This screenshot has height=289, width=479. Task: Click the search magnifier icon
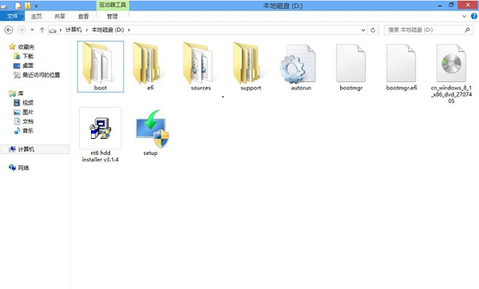467,30
